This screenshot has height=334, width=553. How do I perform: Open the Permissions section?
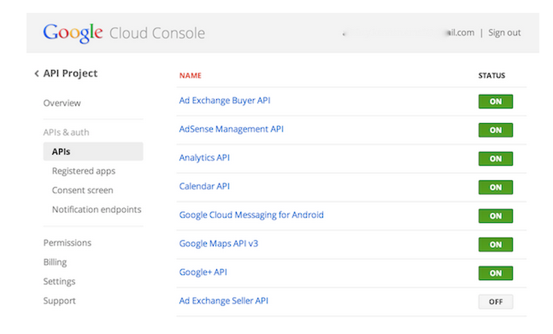pyautogui.click(x=67, y=243)
